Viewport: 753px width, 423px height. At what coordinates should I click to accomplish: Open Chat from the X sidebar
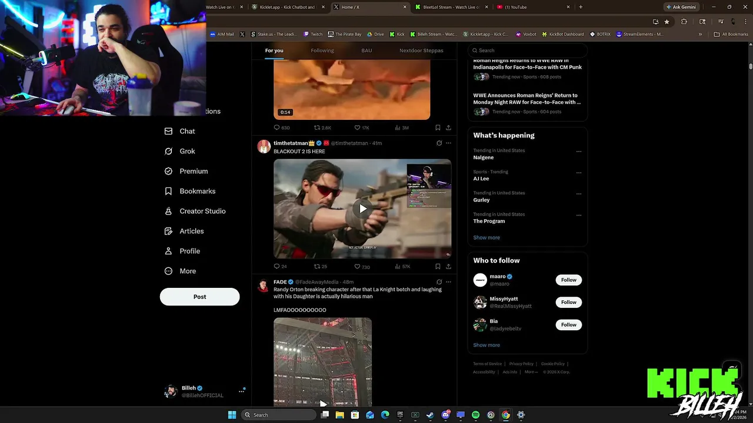pyautogui.click(x=179, y=131)
